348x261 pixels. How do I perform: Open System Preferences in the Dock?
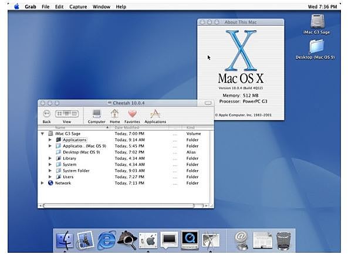pos(148,240)
